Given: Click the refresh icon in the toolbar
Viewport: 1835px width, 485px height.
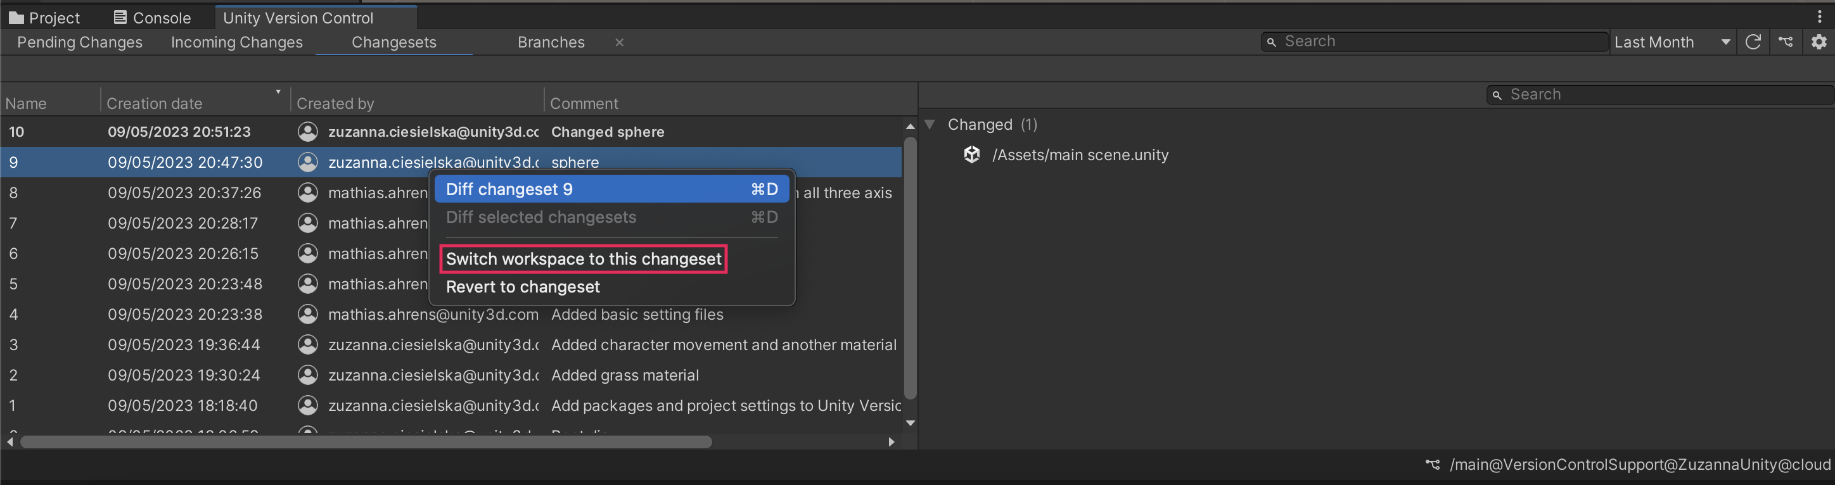Looking at the screenshot, I should click(x=1753, y=42).
